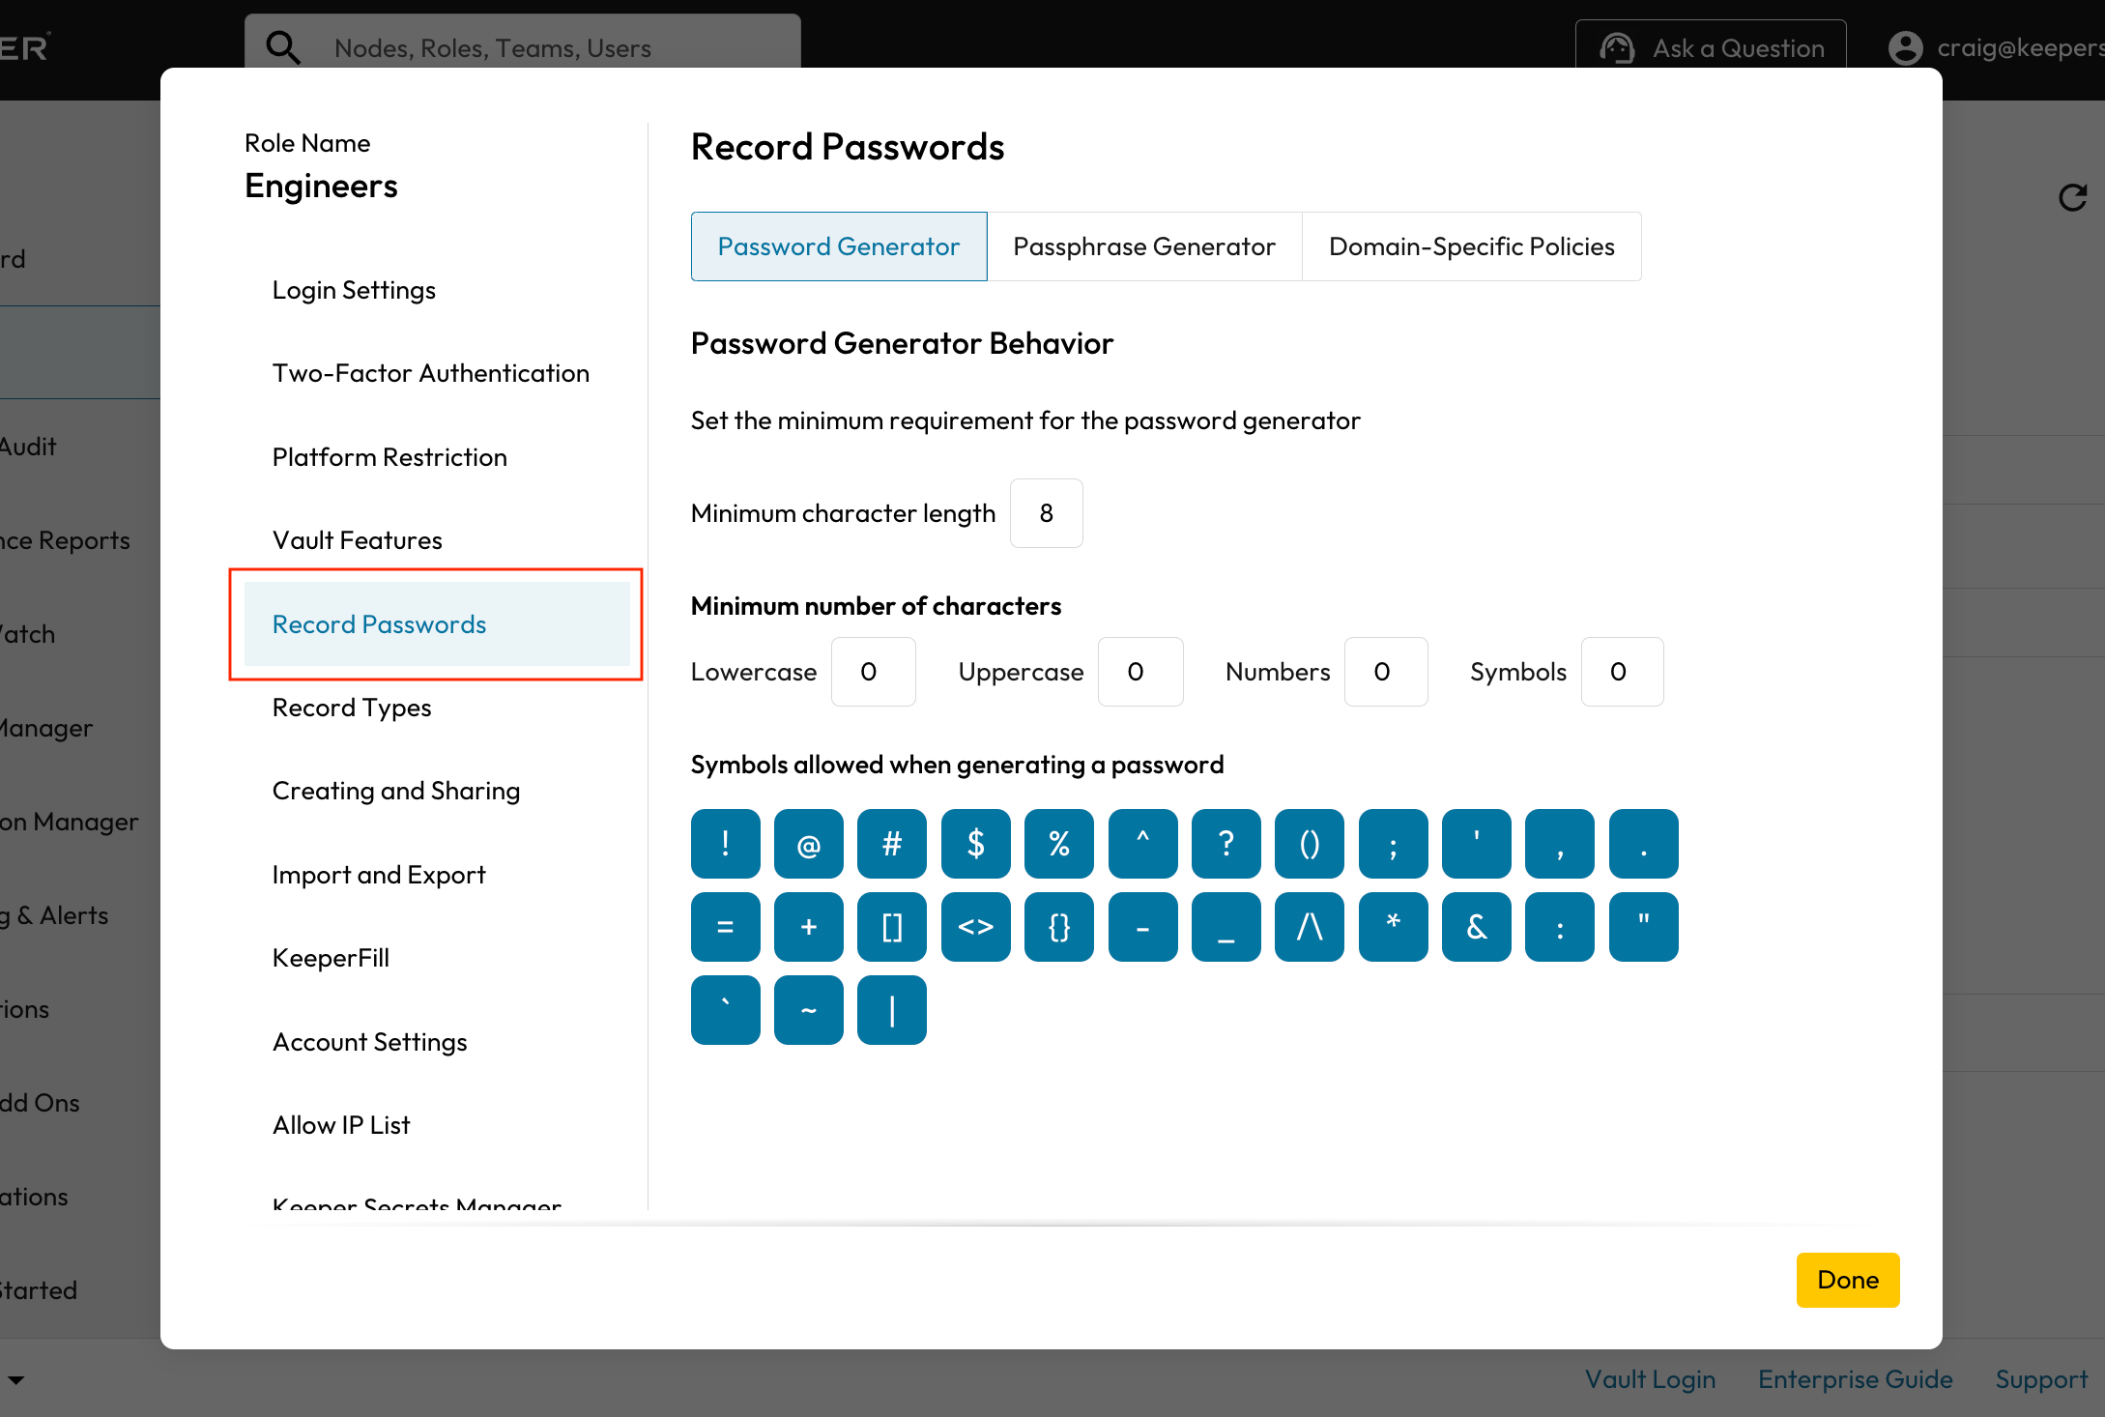The height and width of the screenshot is (1417, 2105).
Task: Click the user account avatar icon
Action: point(1905,47)
